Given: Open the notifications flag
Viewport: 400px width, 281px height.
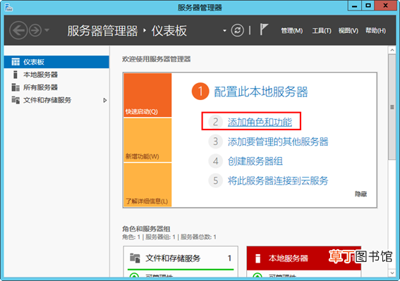Looking at the screenshot, I should pyautogui.click(x=264, y=29).
